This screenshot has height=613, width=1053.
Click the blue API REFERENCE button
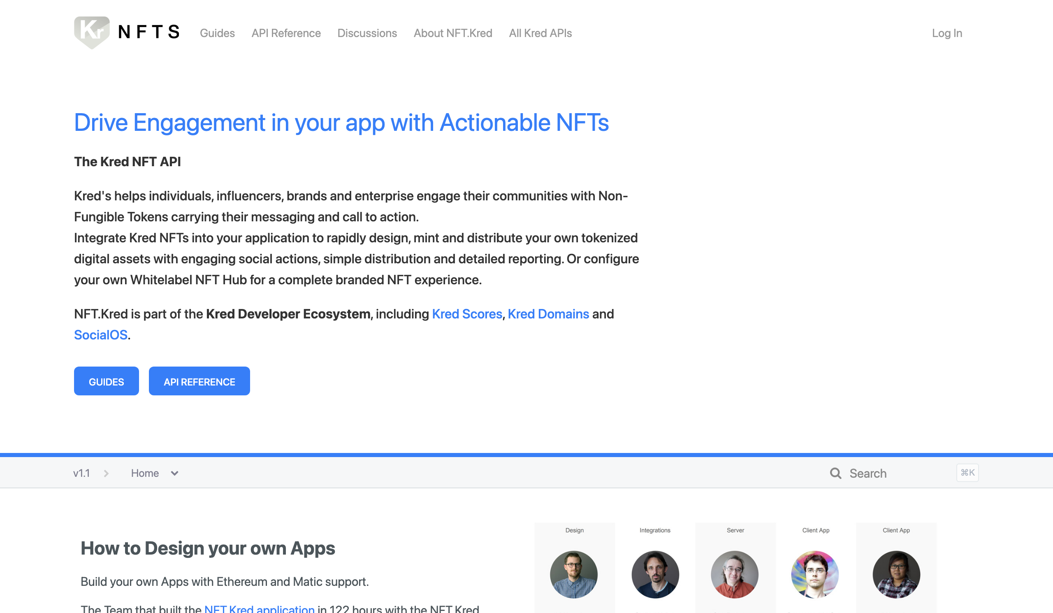click(x=199, y=381)
